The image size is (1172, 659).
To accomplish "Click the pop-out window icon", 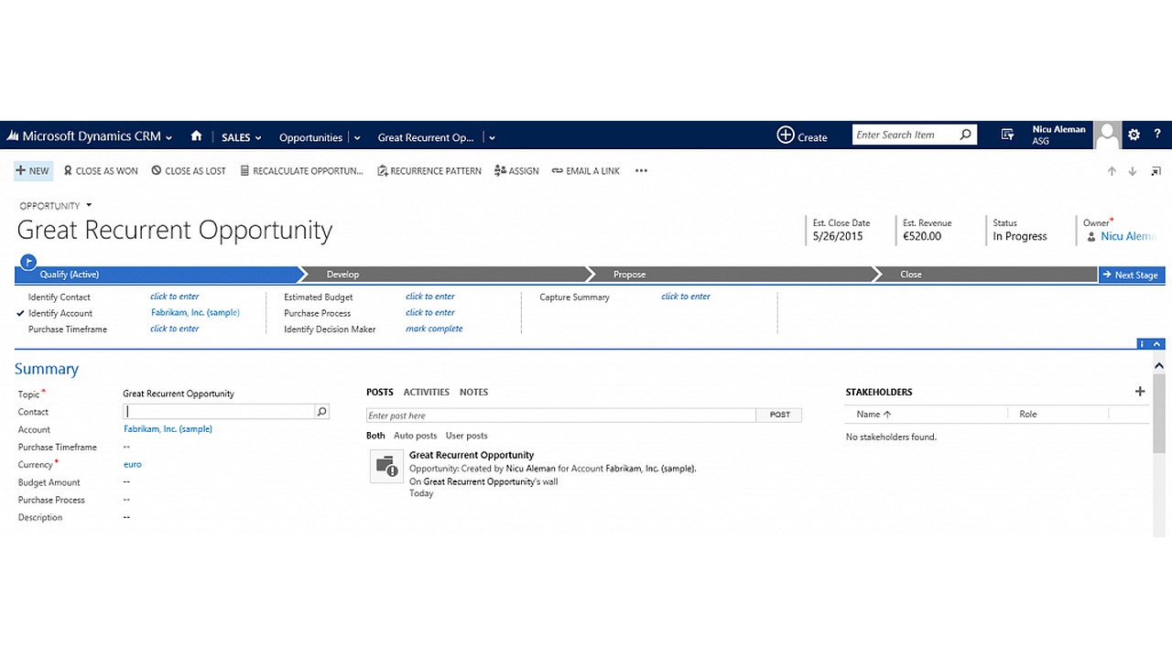I will coord(1156,171).
